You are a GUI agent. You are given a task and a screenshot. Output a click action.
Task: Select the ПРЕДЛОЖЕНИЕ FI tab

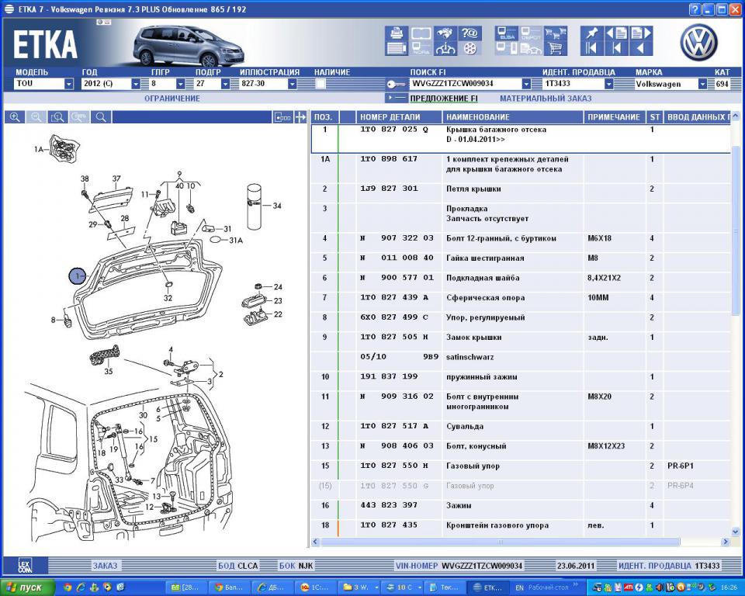click(444, 99)
